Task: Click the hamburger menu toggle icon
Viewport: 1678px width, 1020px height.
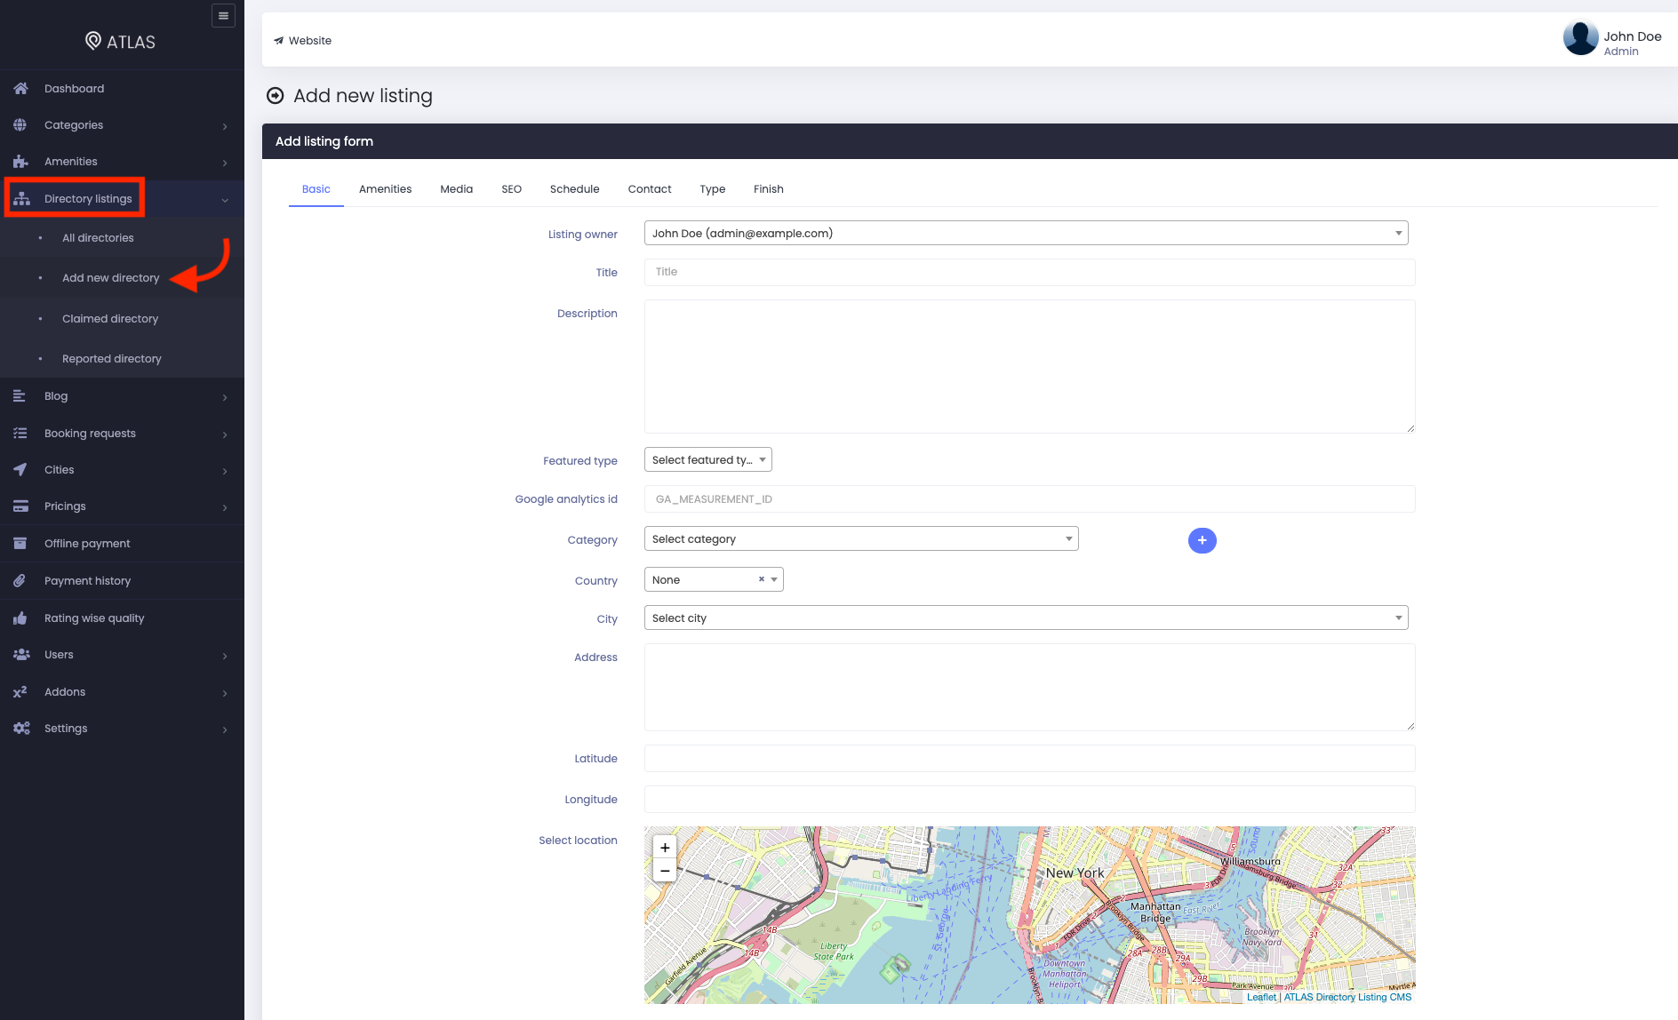Action: coord(223,15)
